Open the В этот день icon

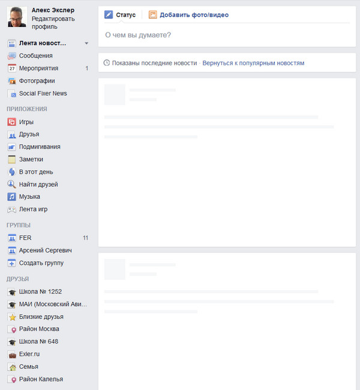pos(12,172)
